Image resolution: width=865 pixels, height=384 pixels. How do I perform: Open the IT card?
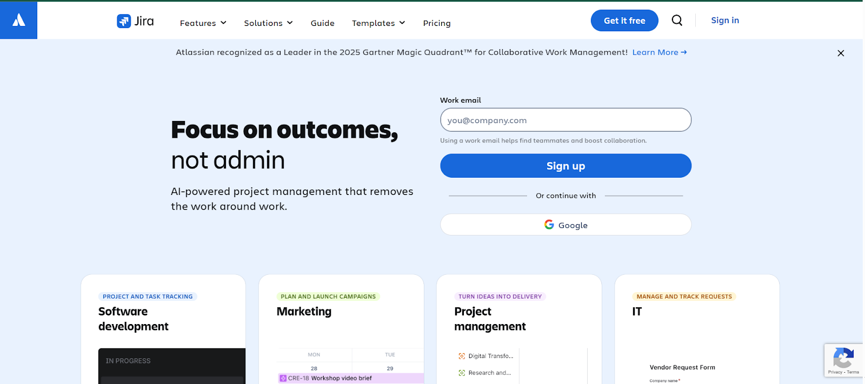pyautogui.click(x=697, y=329)
